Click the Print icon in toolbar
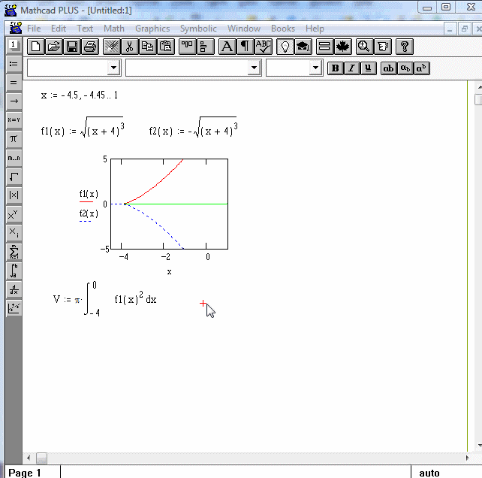The width and height of the screenshot is (482, 478). [90, 47]
